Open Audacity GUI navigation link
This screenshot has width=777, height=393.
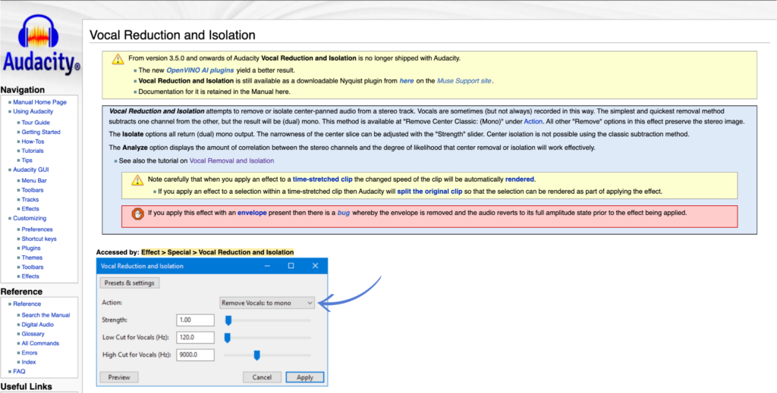pyautogui.click(x=30, y=170)
